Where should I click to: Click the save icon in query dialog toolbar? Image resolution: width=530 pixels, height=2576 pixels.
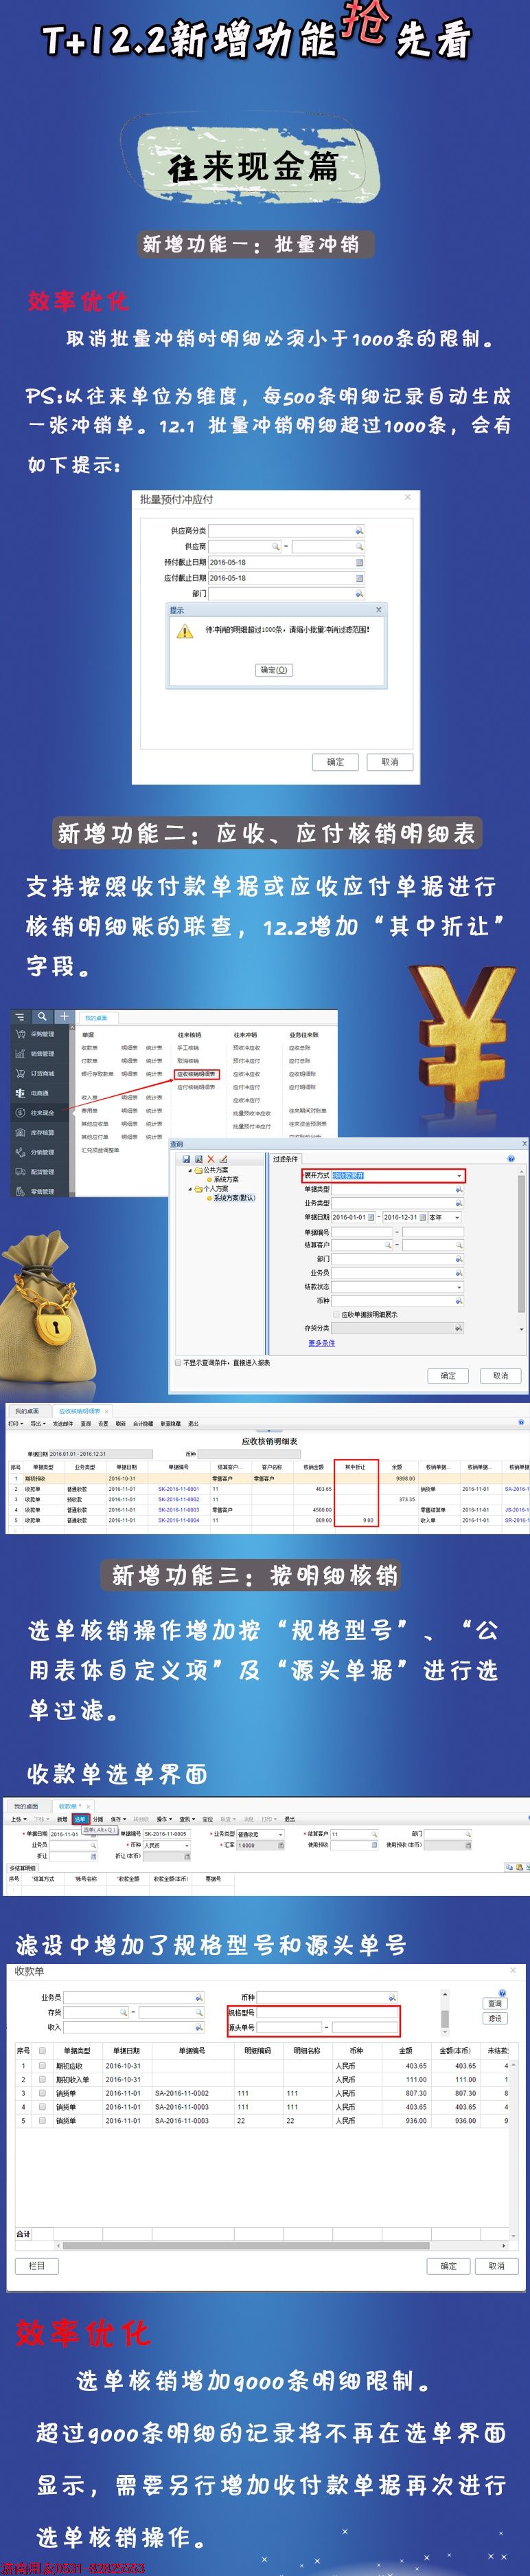[x=185, y=1159]
